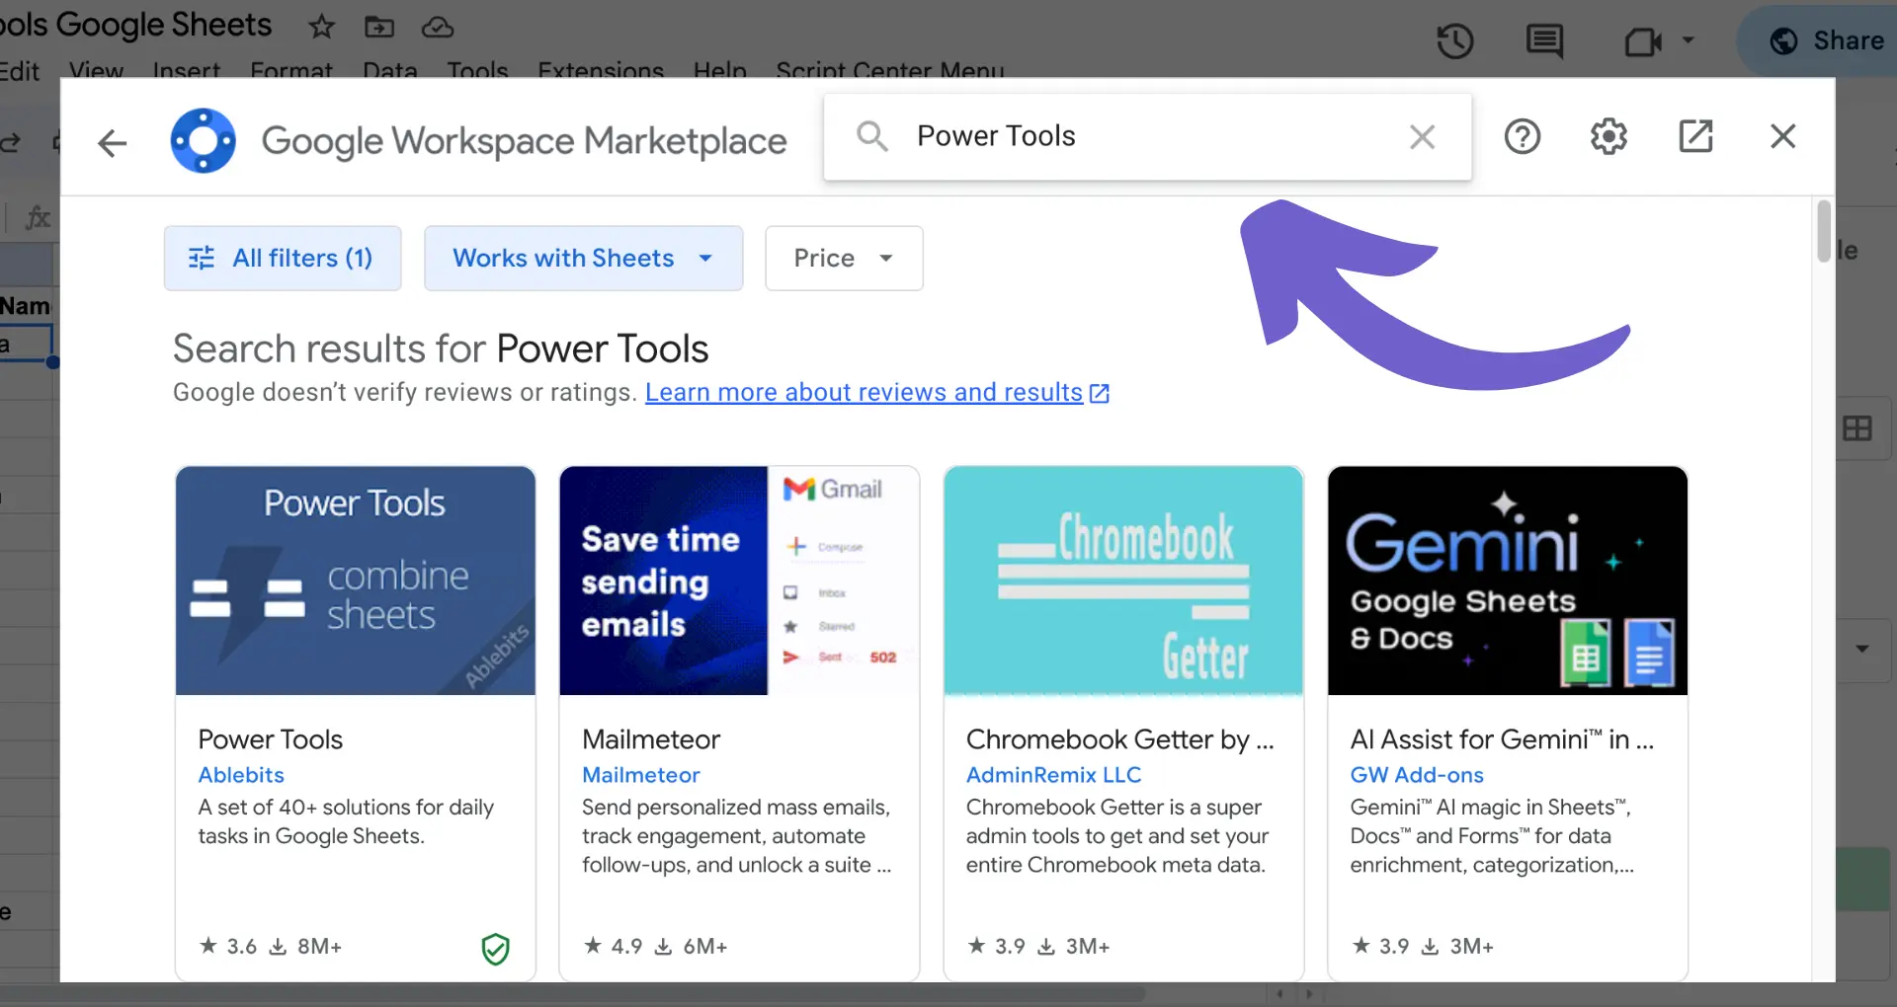Click Power Tools 3.6 star rating
The image size is (1897, 1007).
[228, 947]
